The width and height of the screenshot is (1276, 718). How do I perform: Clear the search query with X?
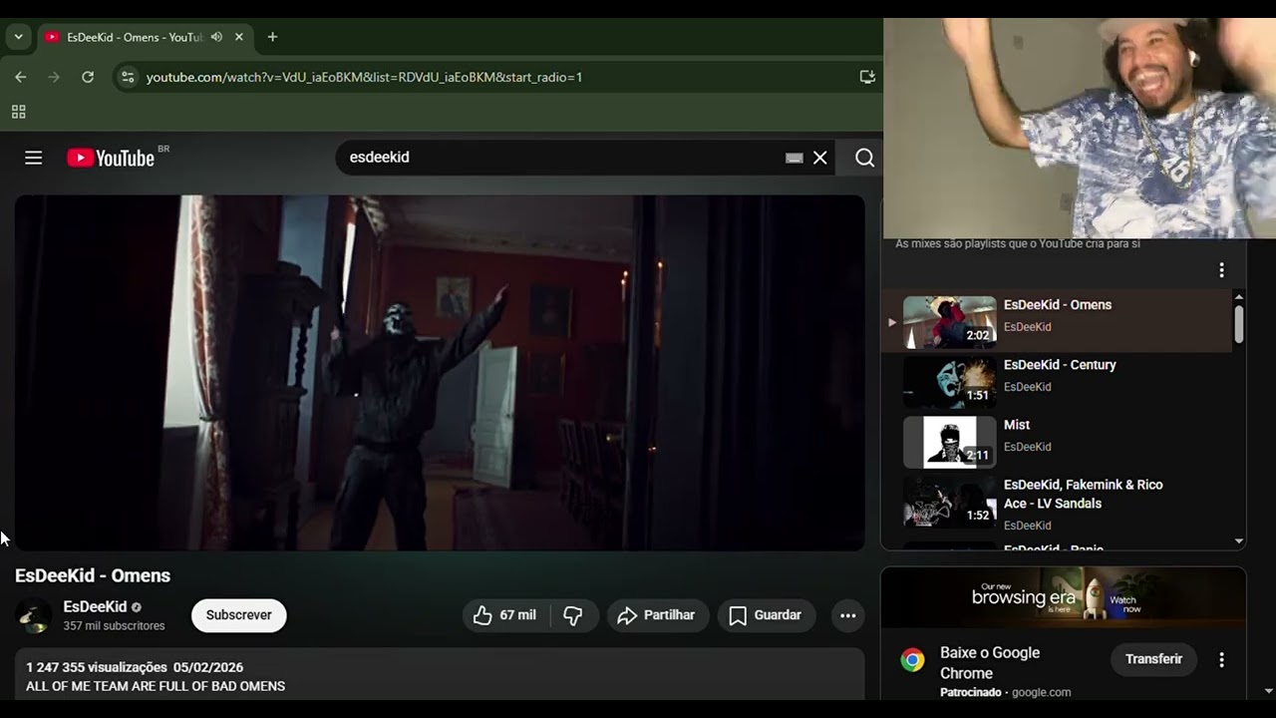click(x=820, y=158)
